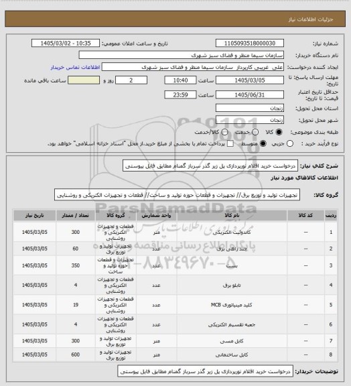Toggle the اسناد خزانه اسلامی payment checkbox

pyautogui.click(x=230, y=143)
